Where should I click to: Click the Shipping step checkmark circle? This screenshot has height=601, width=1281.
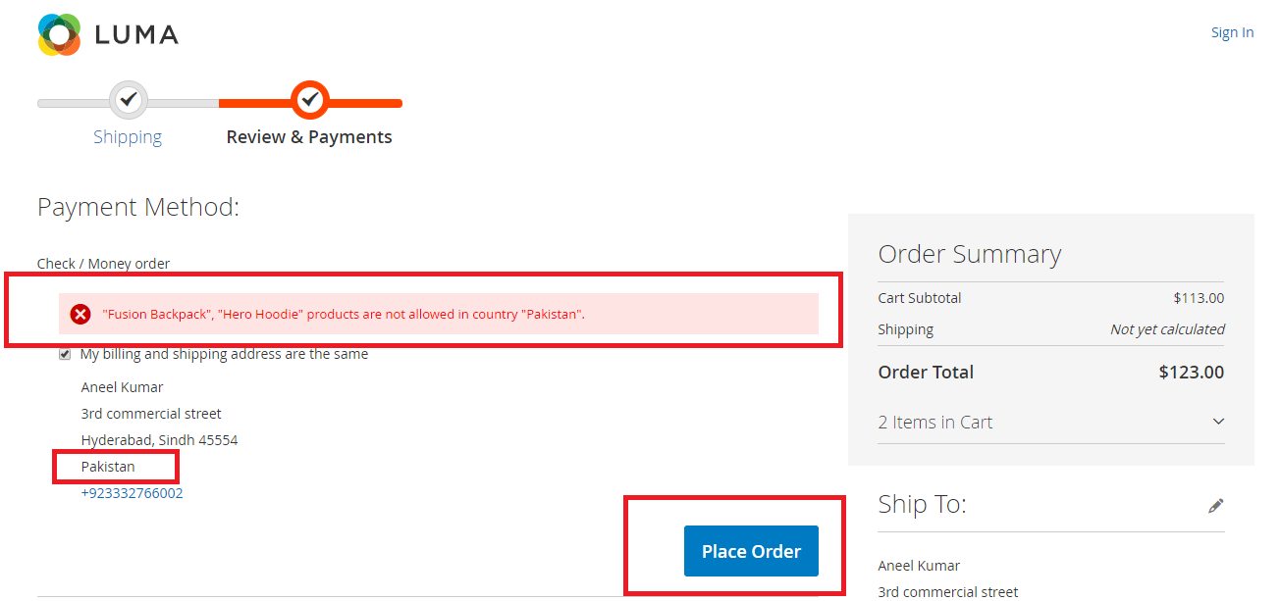pyautogui.click(x=128, y=99)
